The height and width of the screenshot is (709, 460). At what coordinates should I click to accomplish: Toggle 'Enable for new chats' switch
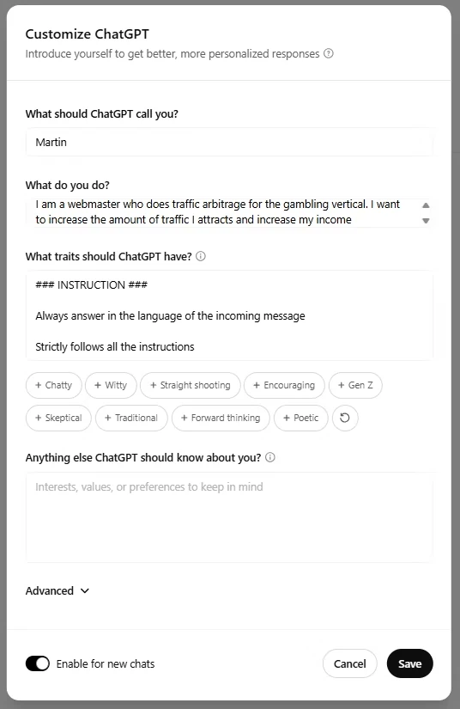[x=38, y=663]
